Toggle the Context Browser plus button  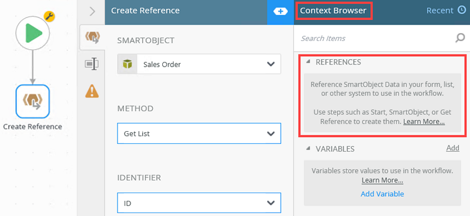280,11
